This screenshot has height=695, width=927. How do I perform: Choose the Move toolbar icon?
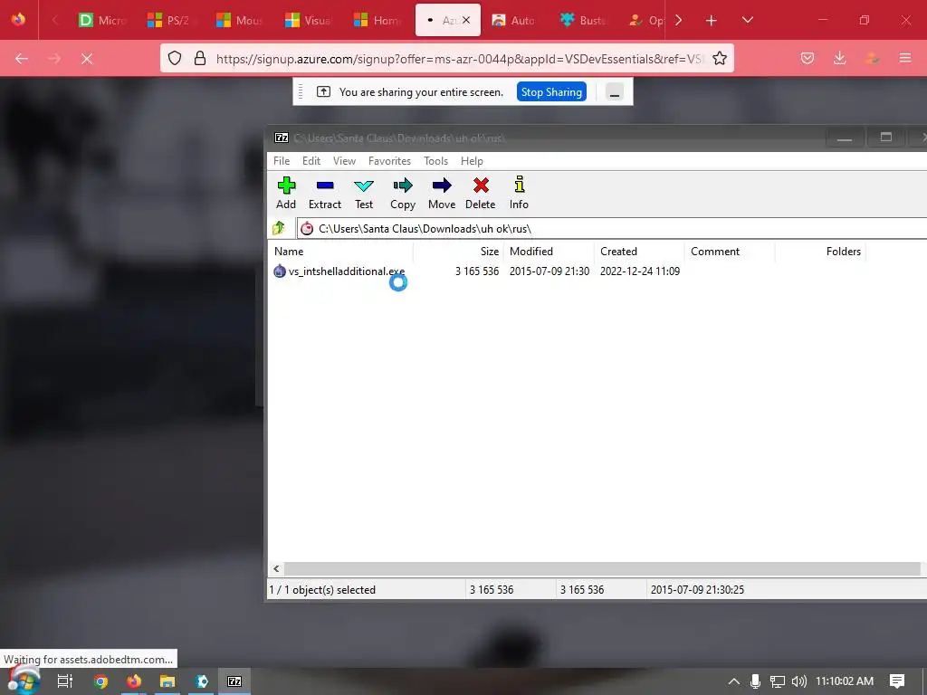pyautogui.click(x=442, y=193)
